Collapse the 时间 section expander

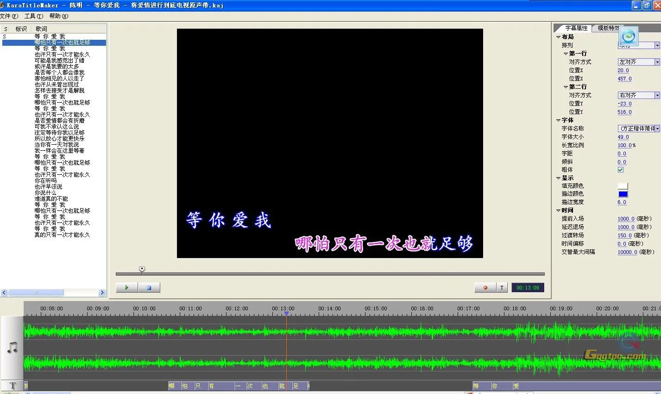558,210
